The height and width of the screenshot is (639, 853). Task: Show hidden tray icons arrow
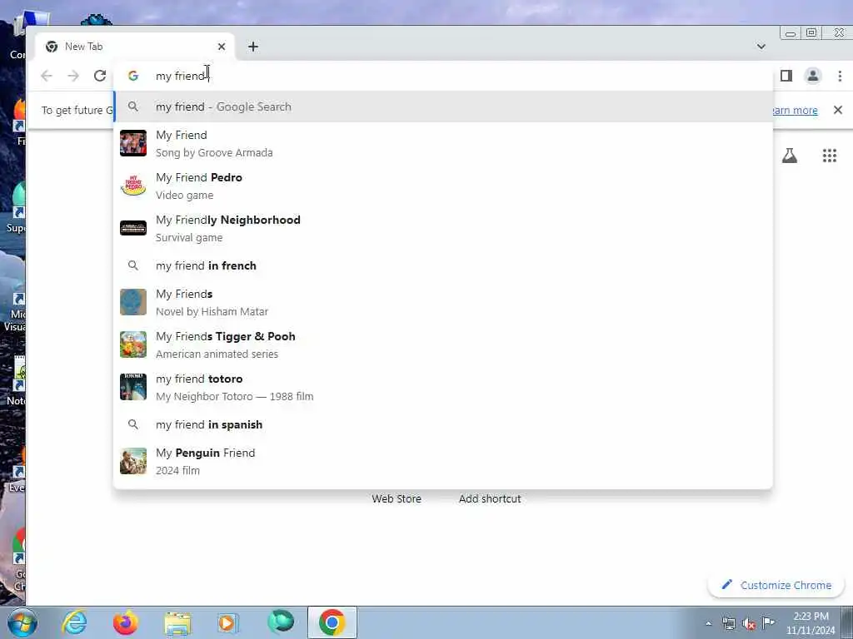708,623
